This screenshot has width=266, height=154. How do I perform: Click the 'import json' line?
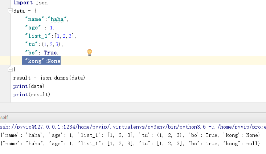30,3
